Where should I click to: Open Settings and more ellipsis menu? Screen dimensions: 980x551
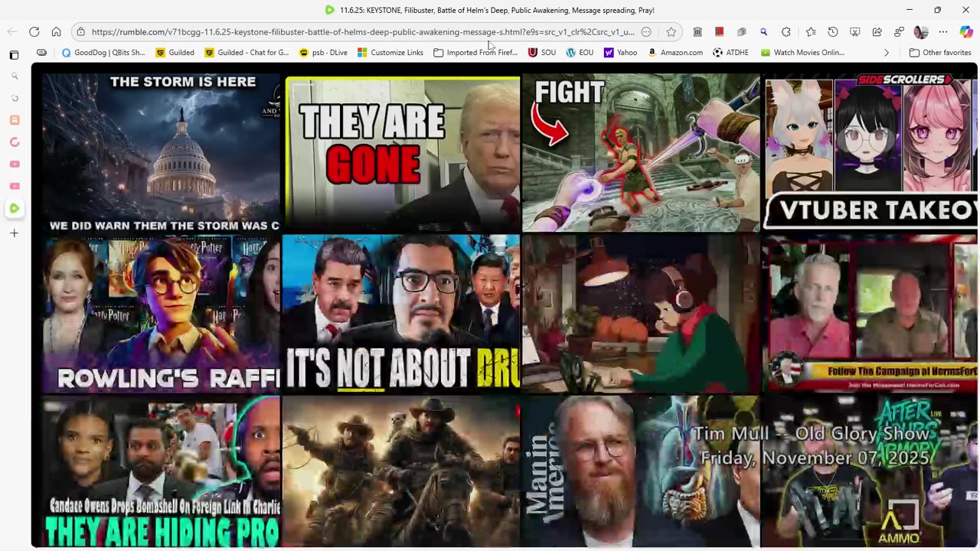click(x=943, y=32)
